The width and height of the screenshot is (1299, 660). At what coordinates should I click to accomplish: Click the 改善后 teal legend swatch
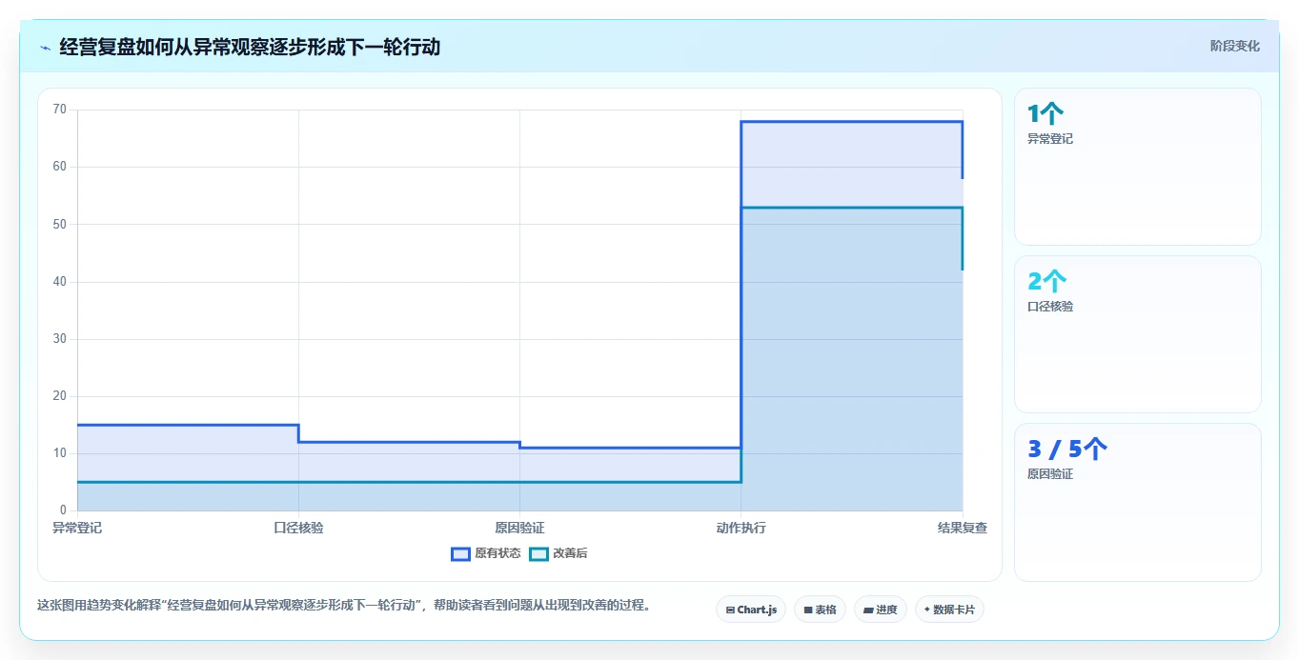click(538, 553)
